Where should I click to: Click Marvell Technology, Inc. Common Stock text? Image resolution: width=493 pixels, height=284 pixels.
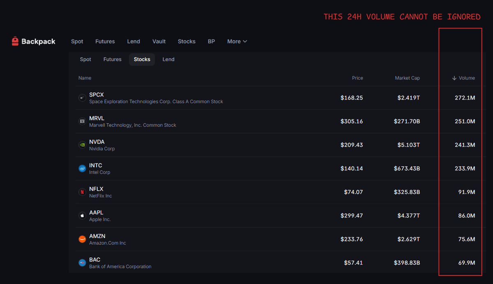[133, 125]
